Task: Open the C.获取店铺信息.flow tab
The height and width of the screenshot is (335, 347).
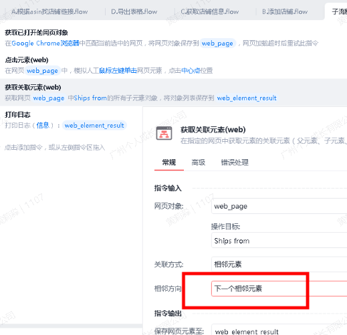Action: point(210,11)
